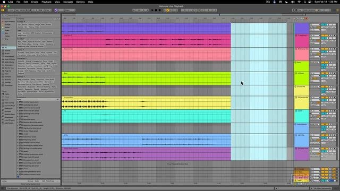The height and width of the screenshot is (191, 340).
Task: Select the MIDI Effects category in browser
Action: [x=9, y=62]
